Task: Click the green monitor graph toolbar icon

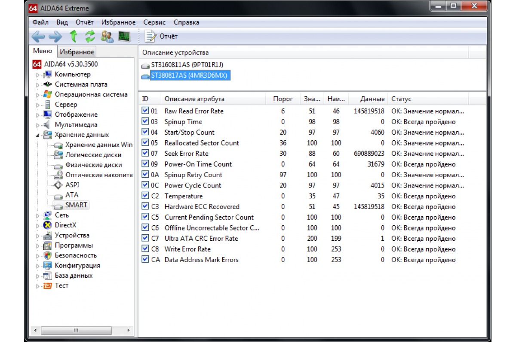Action: pos(124,36)
